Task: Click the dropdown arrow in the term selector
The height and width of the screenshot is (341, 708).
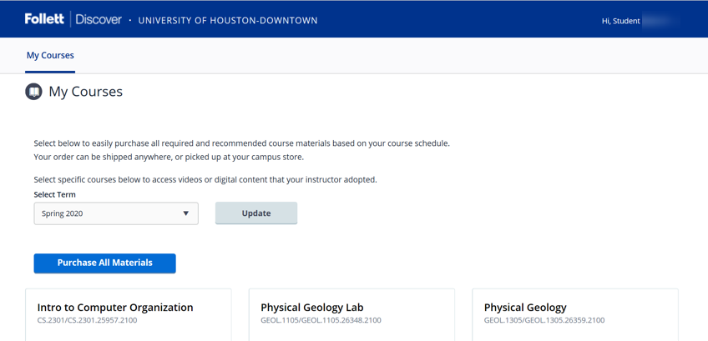Action: (185, 213)
